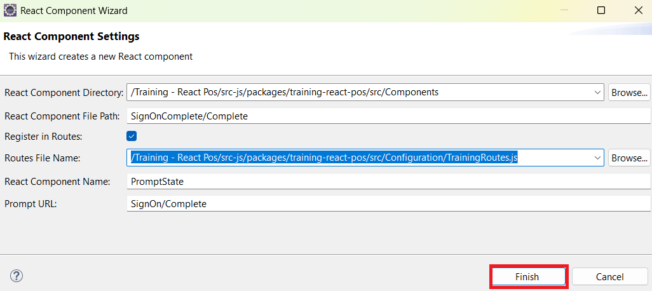Click the 'Register in Routes:' label
This screenshot has height=291, width=652.
pos(43,137)
